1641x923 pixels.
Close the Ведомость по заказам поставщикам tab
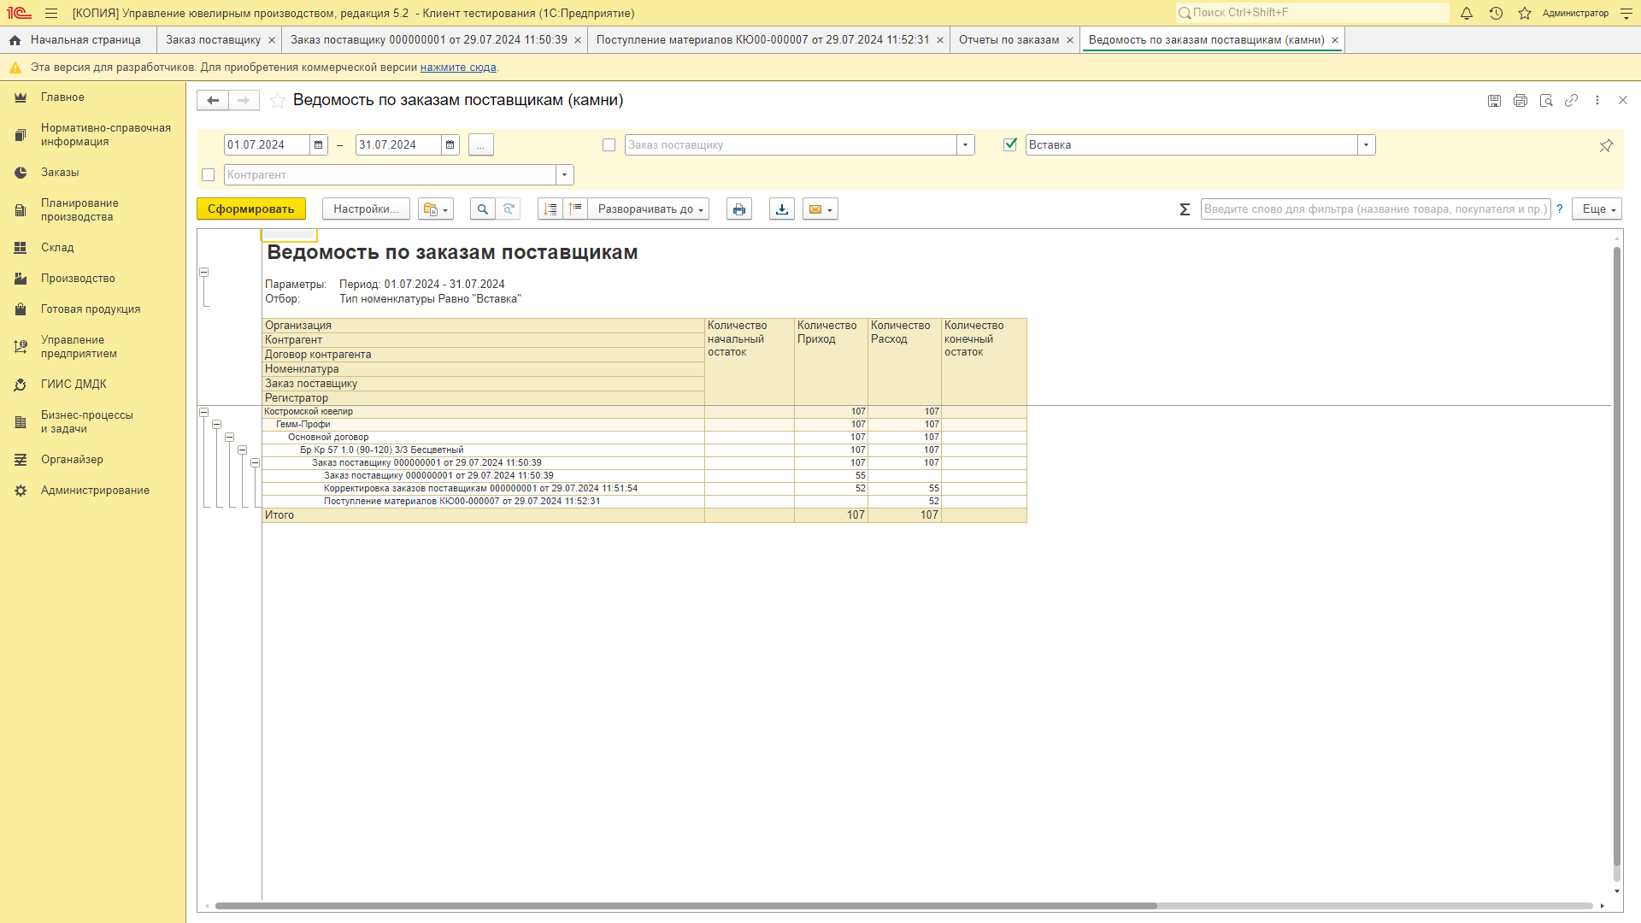coord(1335,40)
